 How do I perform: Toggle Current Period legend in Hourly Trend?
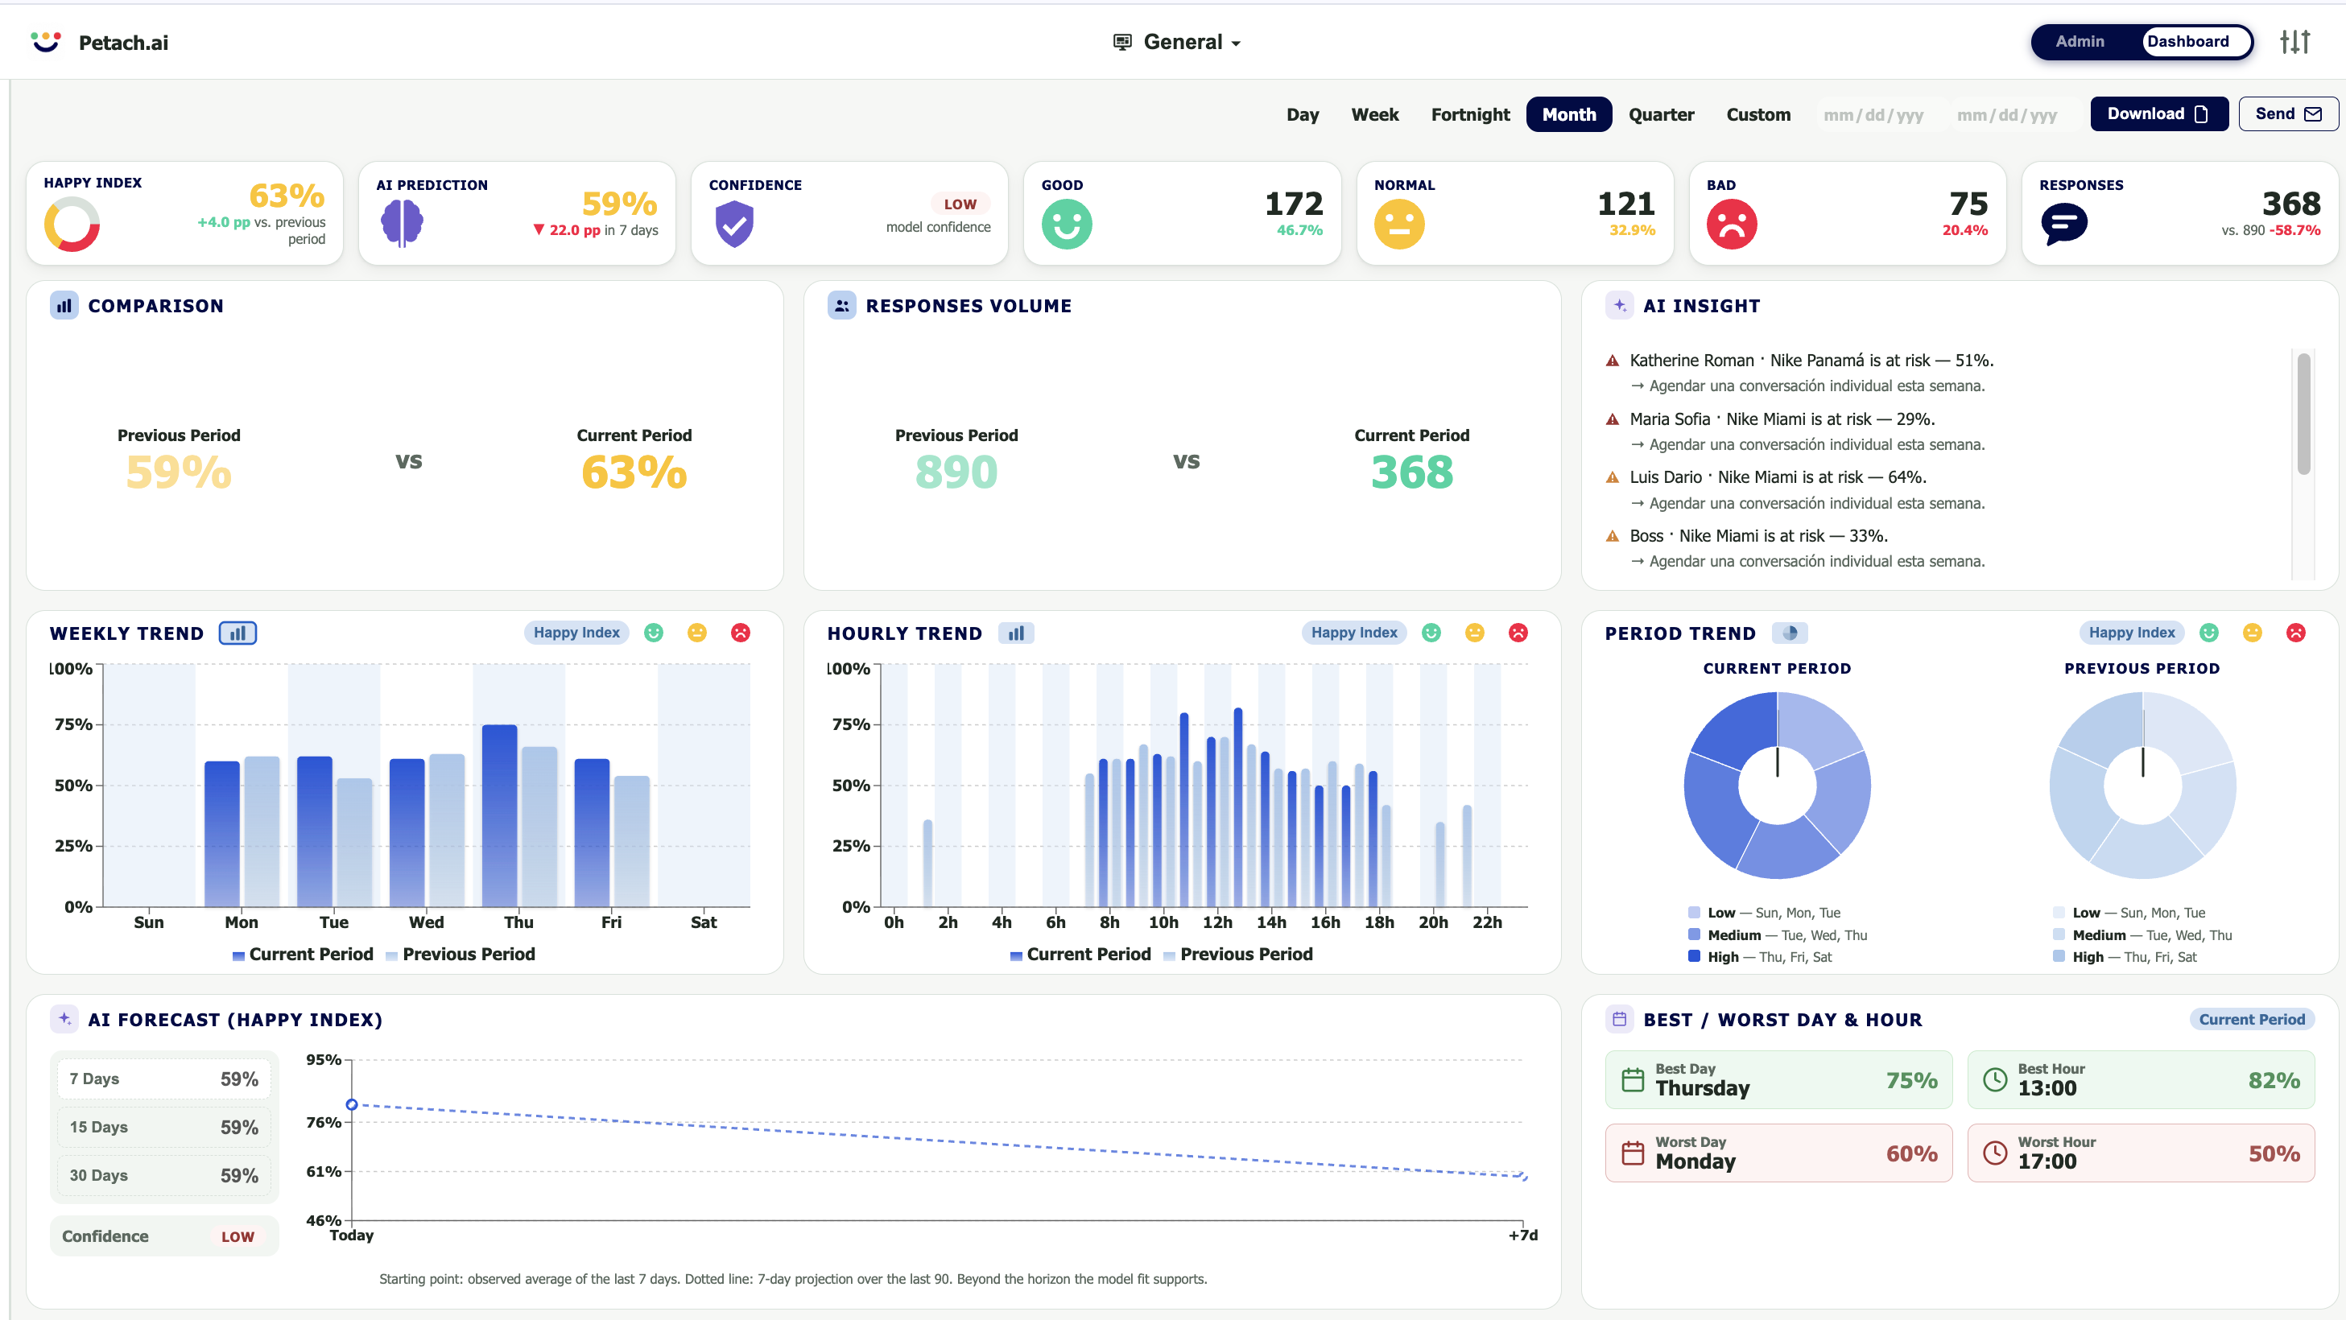pos(1080,954)
